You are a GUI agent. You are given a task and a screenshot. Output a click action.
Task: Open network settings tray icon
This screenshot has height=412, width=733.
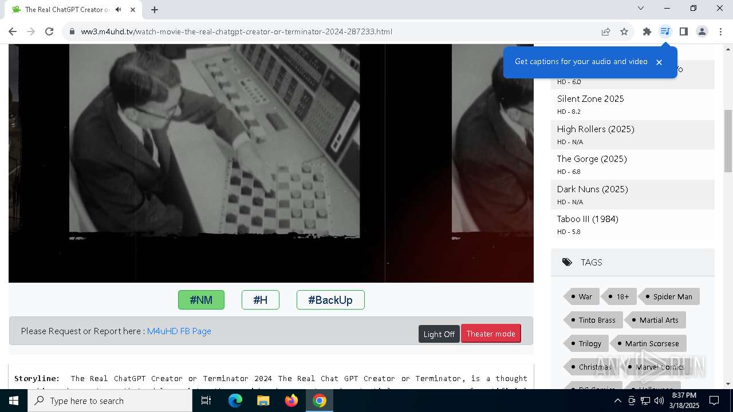[x=645, y=401]
